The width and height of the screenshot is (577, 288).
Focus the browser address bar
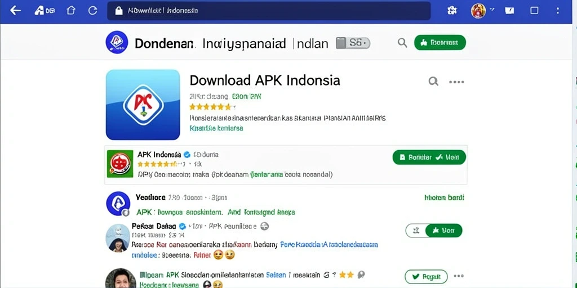tap(269, 11)
